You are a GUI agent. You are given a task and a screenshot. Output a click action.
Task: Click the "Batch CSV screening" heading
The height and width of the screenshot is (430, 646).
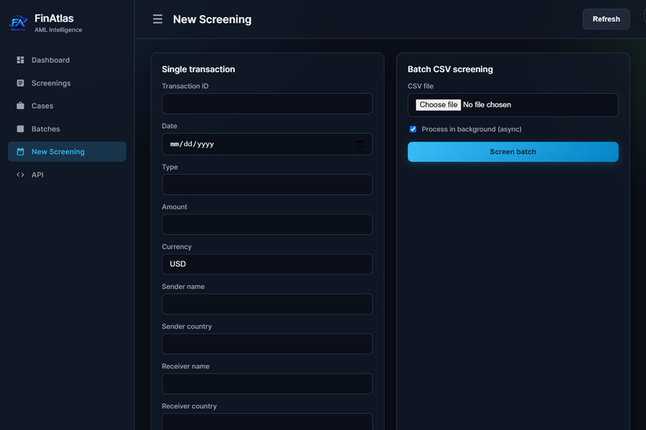[x=450, y=69]
